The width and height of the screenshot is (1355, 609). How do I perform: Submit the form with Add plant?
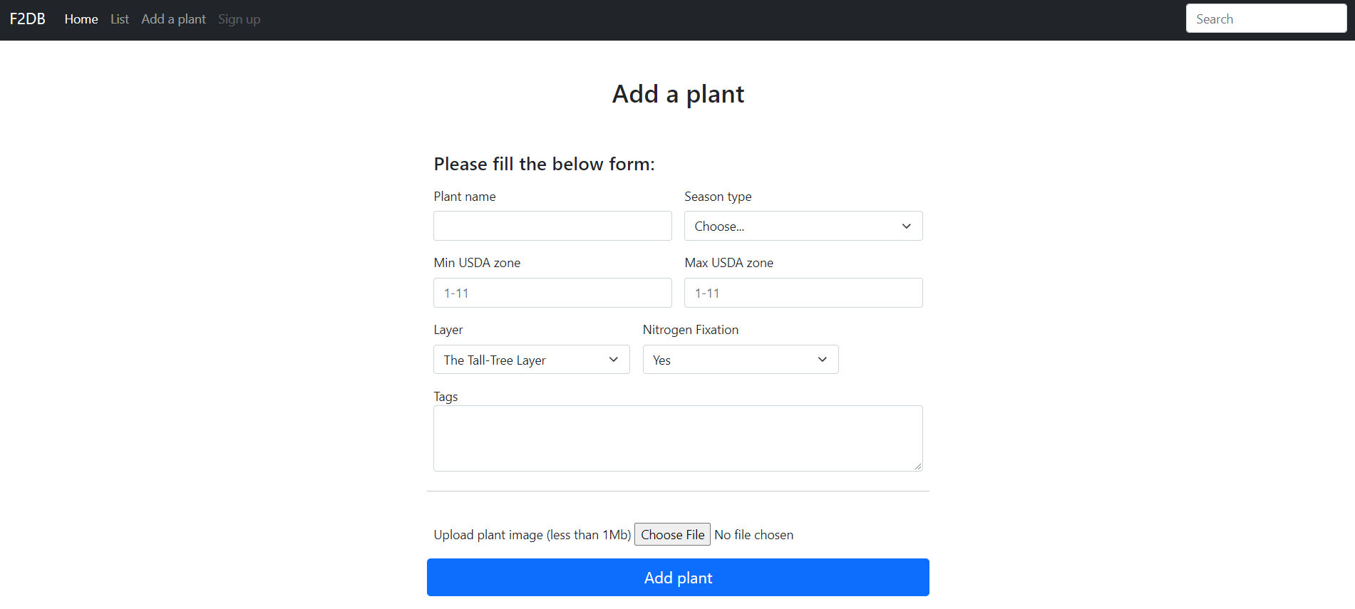pos(678,578)
